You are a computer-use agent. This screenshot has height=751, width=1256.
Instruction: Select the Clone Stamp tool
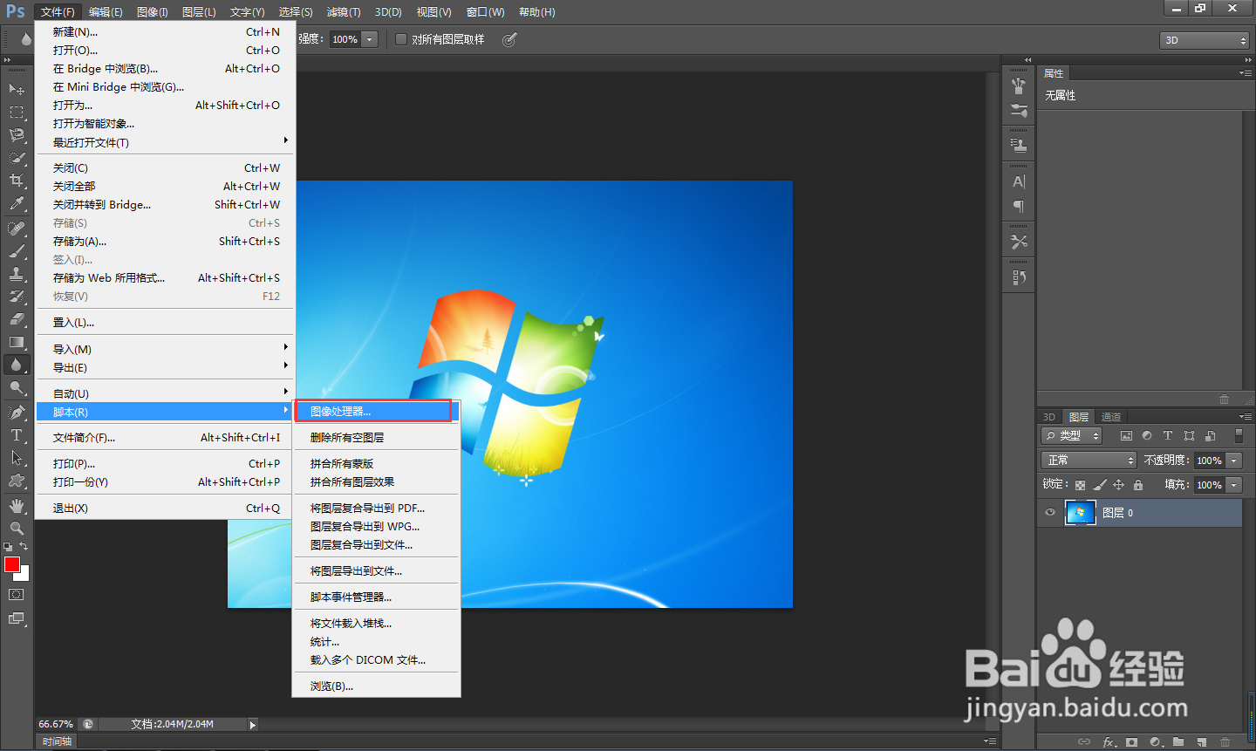click(17, 274)
